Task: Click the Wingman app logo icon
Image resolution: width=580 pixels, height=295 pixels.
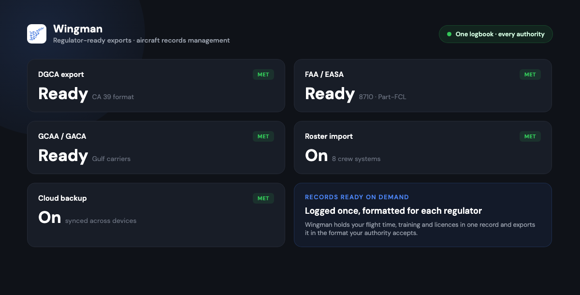Action: pos(37,34)
